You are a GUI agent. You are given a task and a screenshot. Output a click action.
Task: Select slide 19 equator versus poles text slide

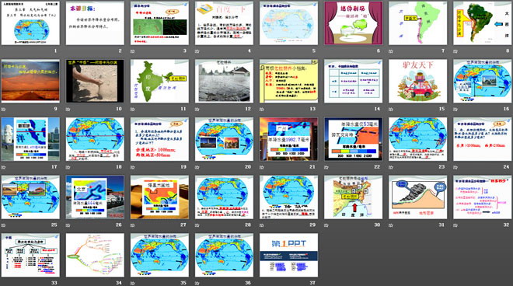159,139
